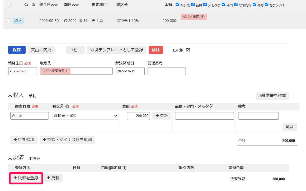The width and height of the screenshot is (306, 191).
Task: Click 請求書を作成 button
Action: (272, 96)
